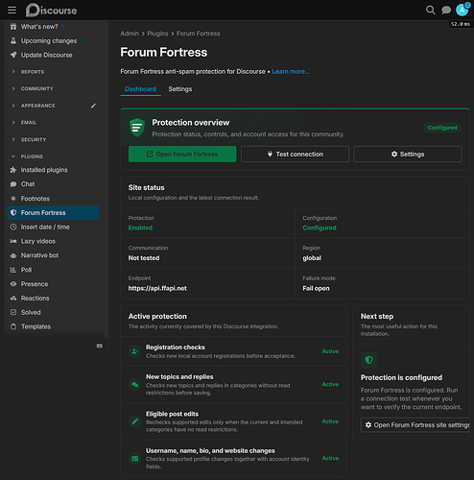Click the pencil icon for Eligible post edits
Image resolution: width=474 pixels, height=480 pixels.
(135, 421)
